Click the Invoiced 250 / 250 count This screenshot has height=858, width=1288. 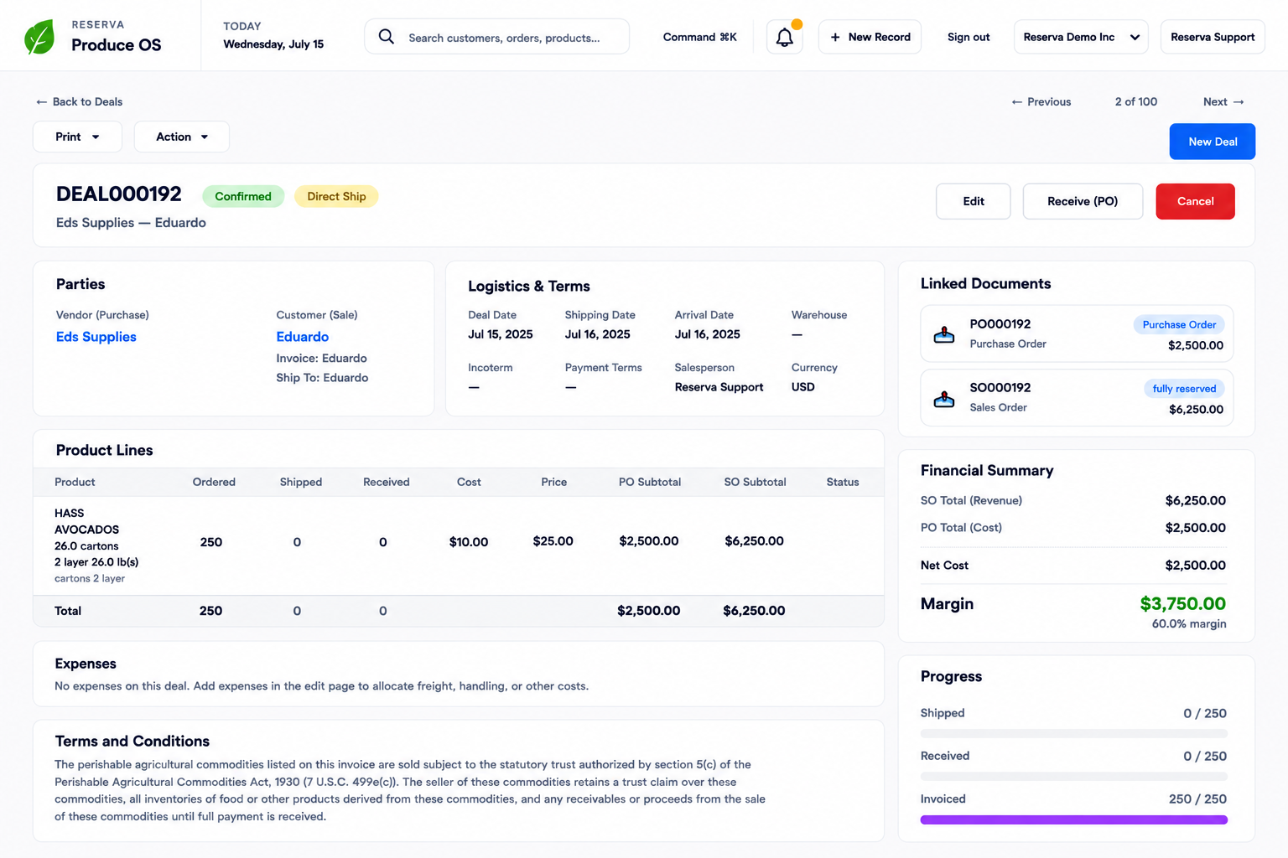click(x=1197, y=799)
